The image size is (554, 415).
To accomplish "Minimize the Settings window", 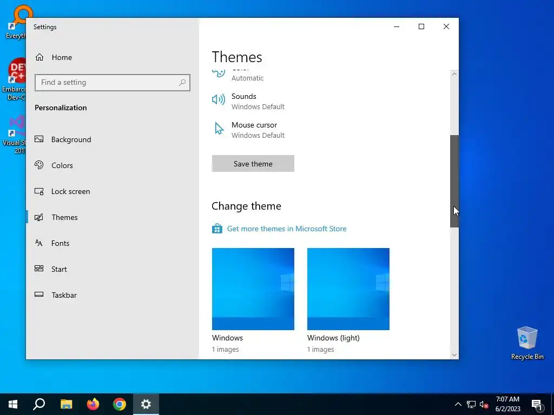I will [x=397, y=26].
